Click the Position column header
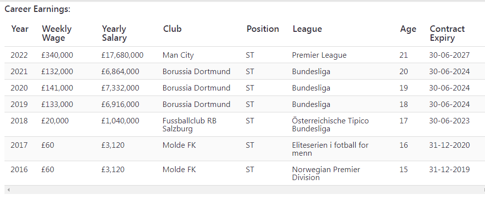 262,29
